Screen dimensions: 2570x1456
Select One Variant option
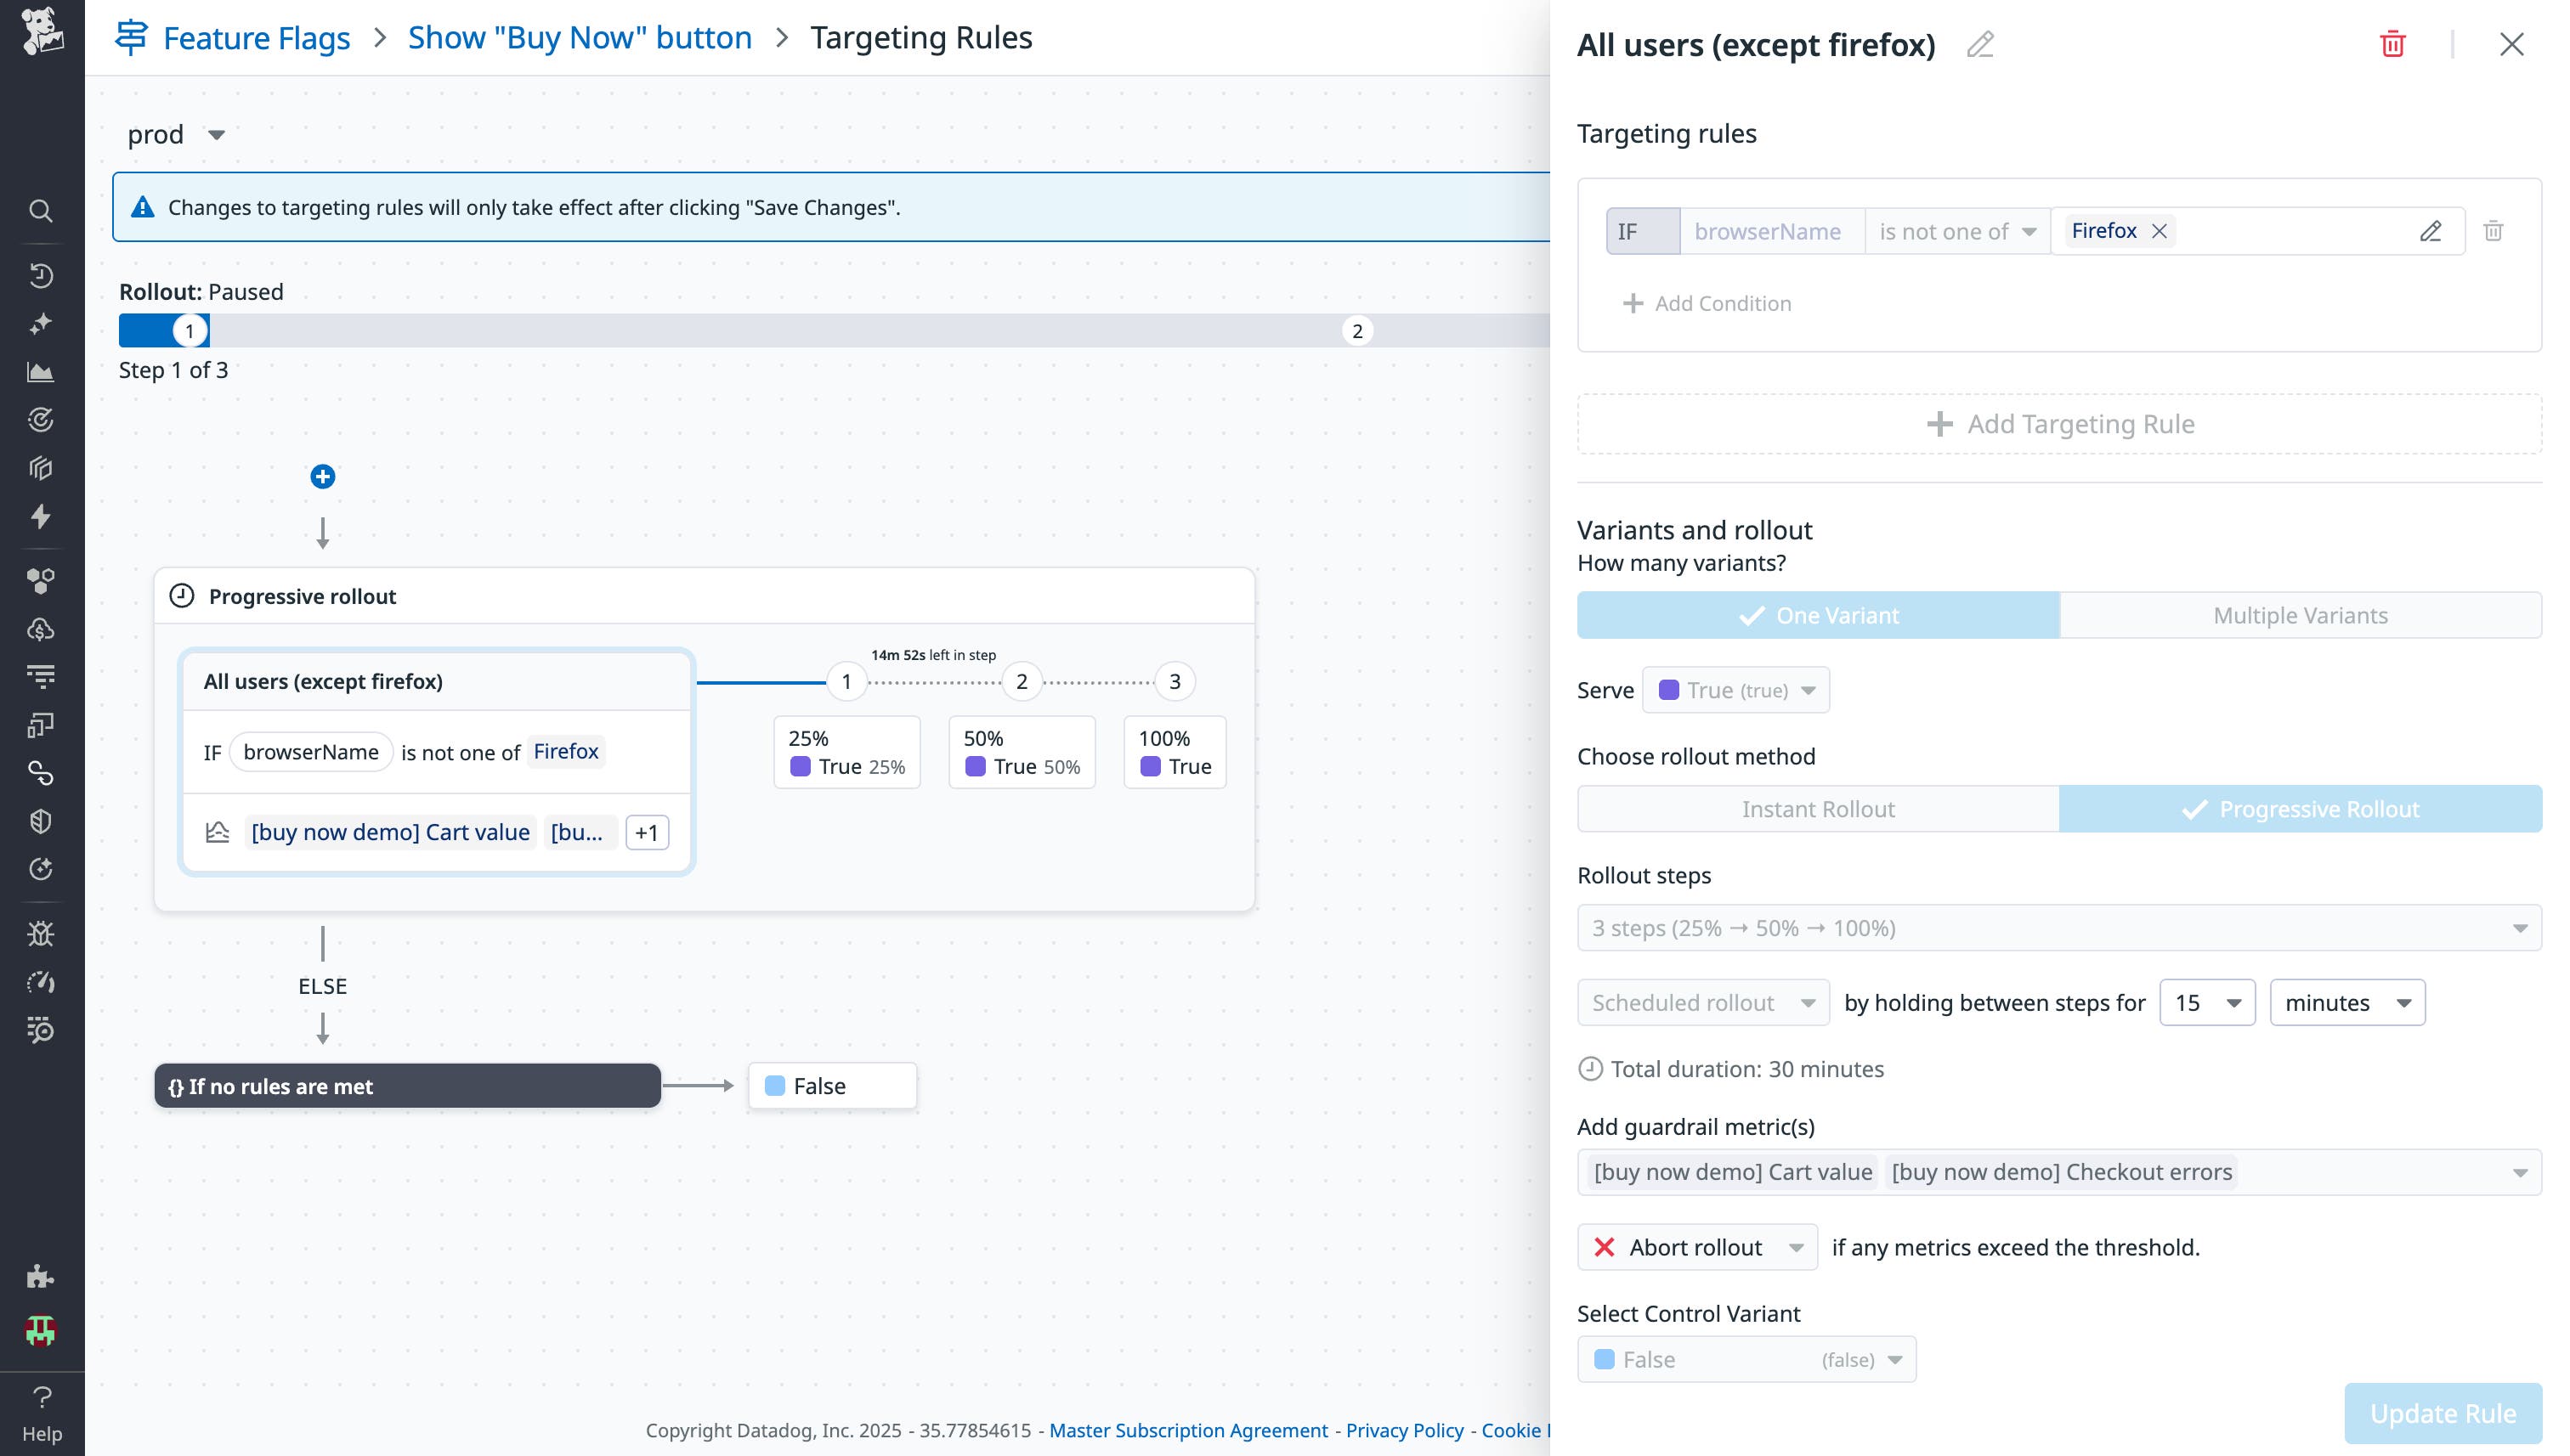coord(1818,615)
